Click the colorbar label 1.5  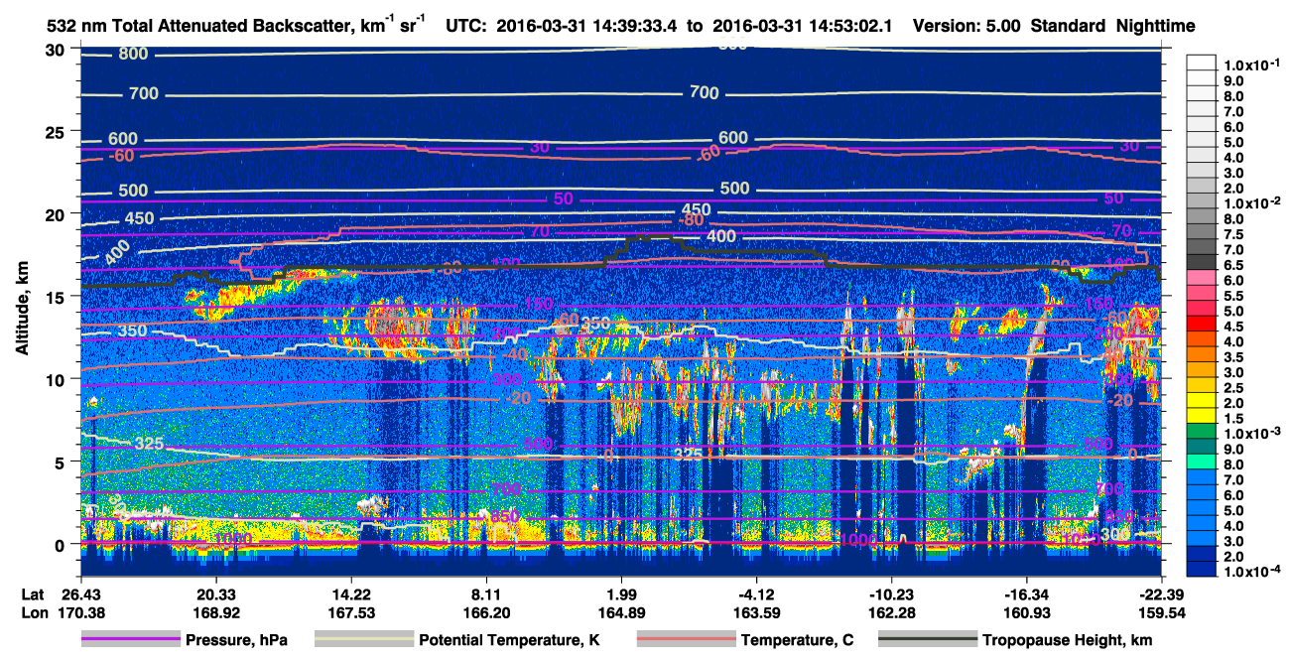(1233, 418)
